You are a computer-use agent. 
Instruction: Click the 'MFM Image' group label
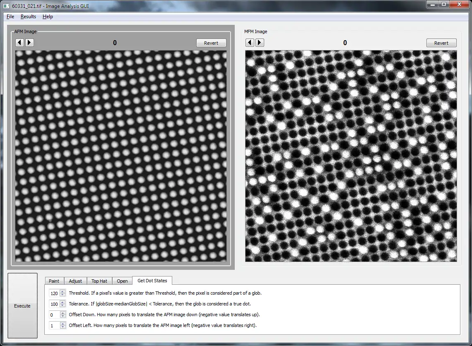point(255,31)
